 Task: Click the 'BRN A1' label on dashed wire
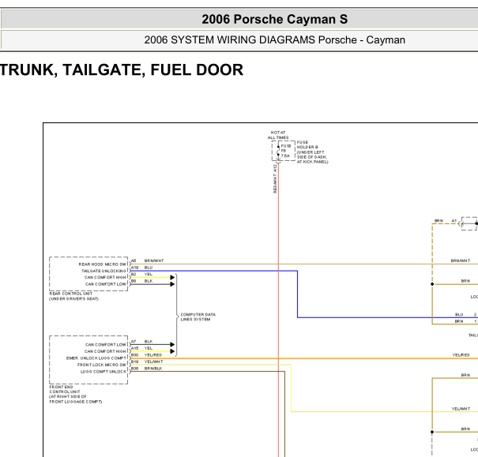pyautogui.click(x=446, y=221)
